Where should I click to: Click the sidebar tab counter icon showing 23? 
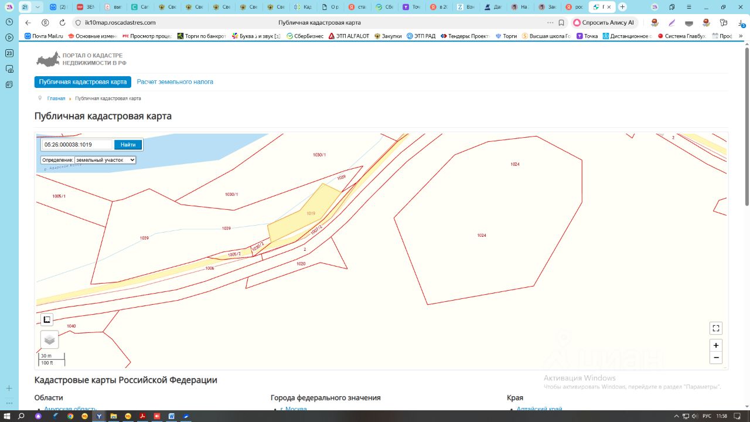[x=9, y=53]
